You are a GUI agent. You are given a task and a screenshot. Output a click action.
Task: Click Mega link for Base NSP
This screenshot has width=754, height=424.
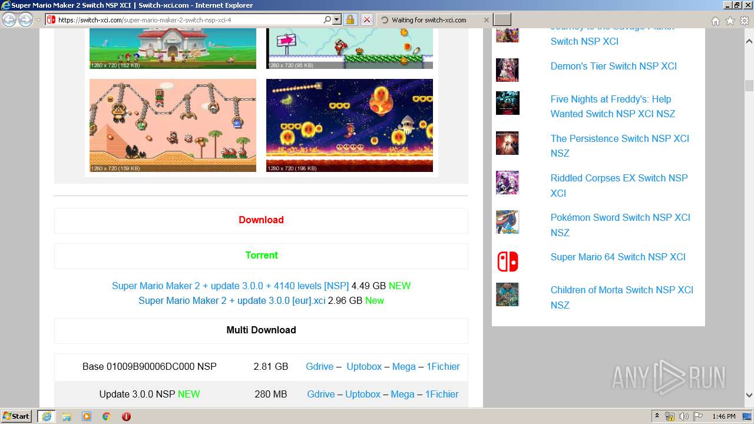404,366
